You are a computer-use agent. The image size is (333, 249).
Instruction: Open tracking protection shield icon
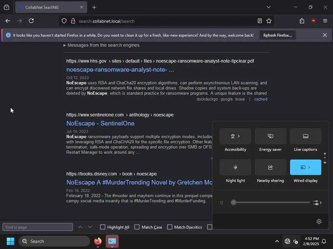pos(64,21)
